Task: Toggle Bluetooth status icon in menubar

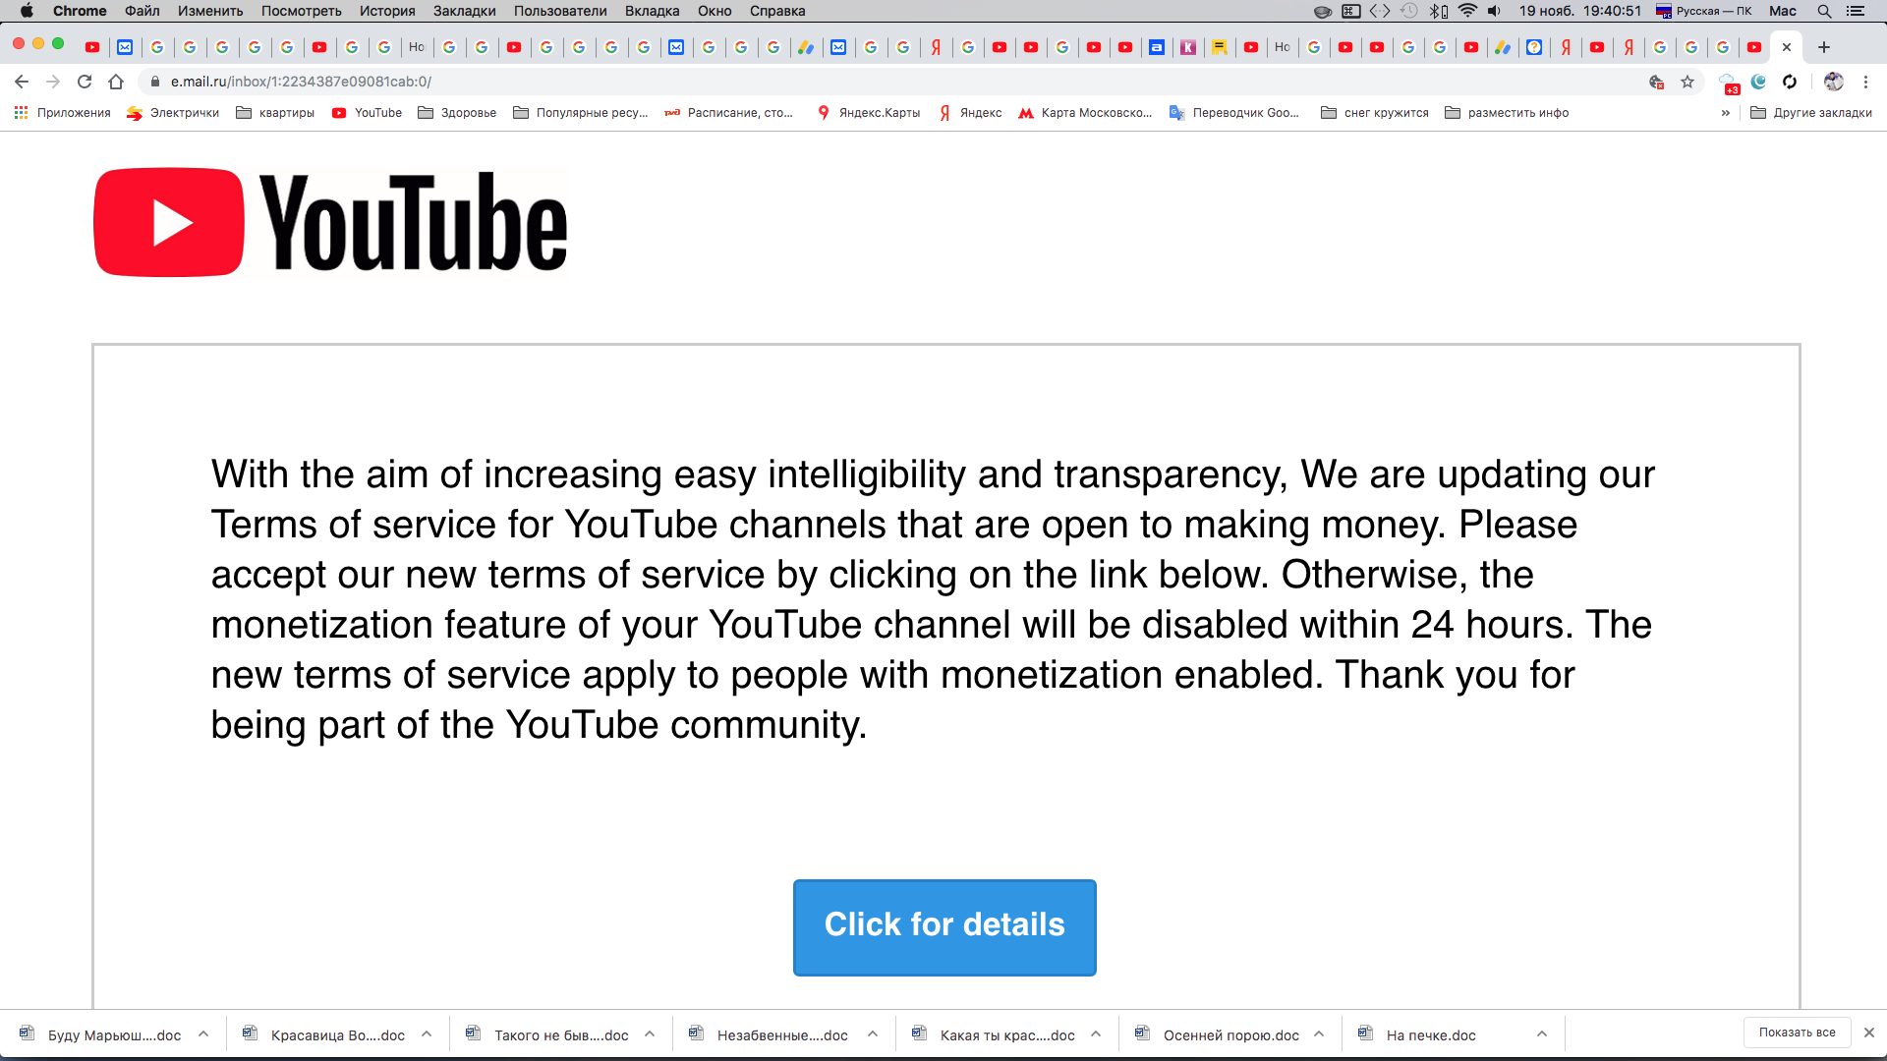Action: pyautogui.click(x=1436, y=11)
